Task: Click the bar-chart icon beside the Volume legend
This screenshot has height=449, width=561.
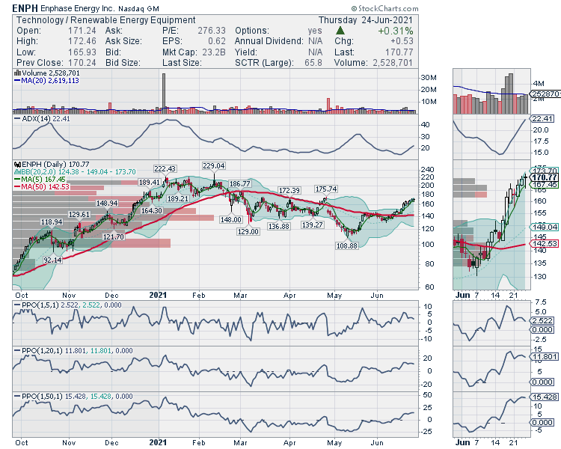Action: pos(17,73)
